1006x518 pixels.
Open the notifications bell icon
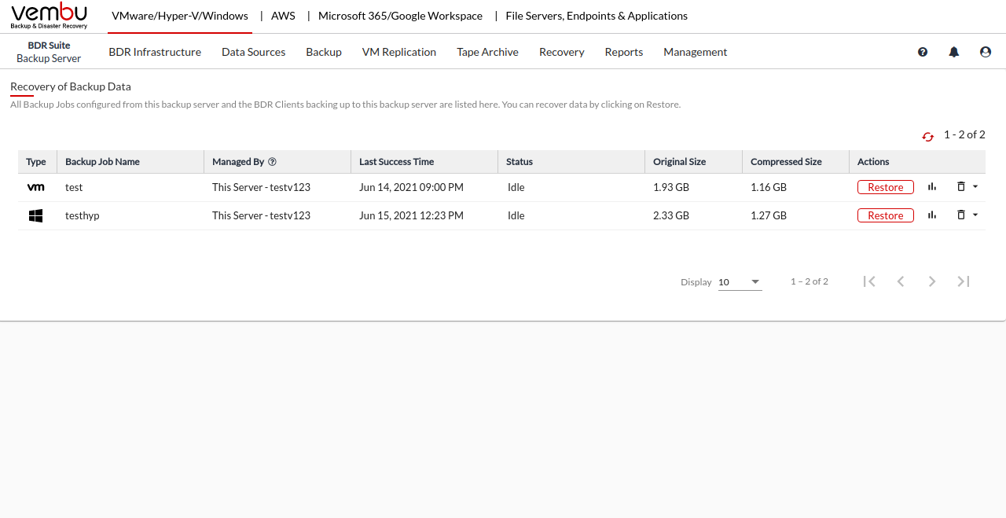pos(954,52)
